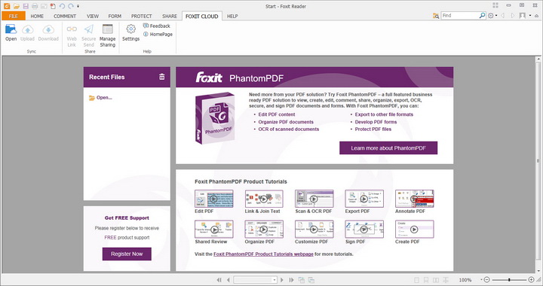Click the Download cloud icon
This screenshot has height=286, width=543.
pyautogui.click(x=48, y=29)
